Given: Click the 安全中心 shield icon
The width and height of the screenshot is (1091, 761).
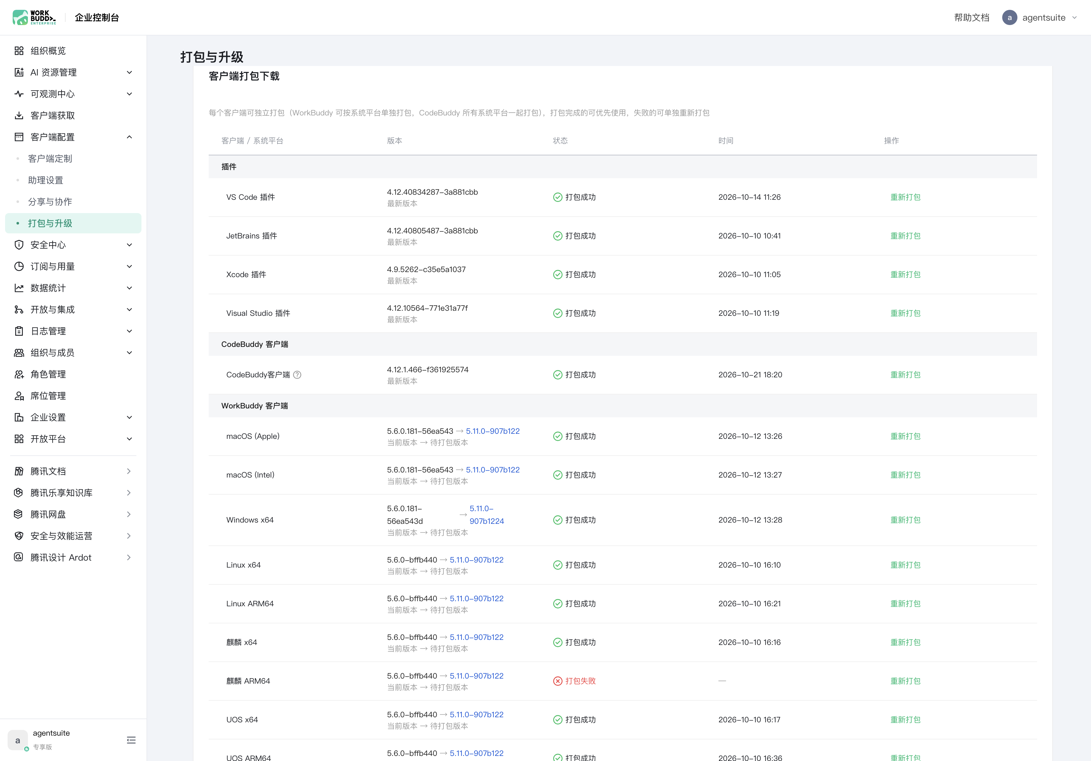Looking at the screenshot, I should click(x=19, y=245).
